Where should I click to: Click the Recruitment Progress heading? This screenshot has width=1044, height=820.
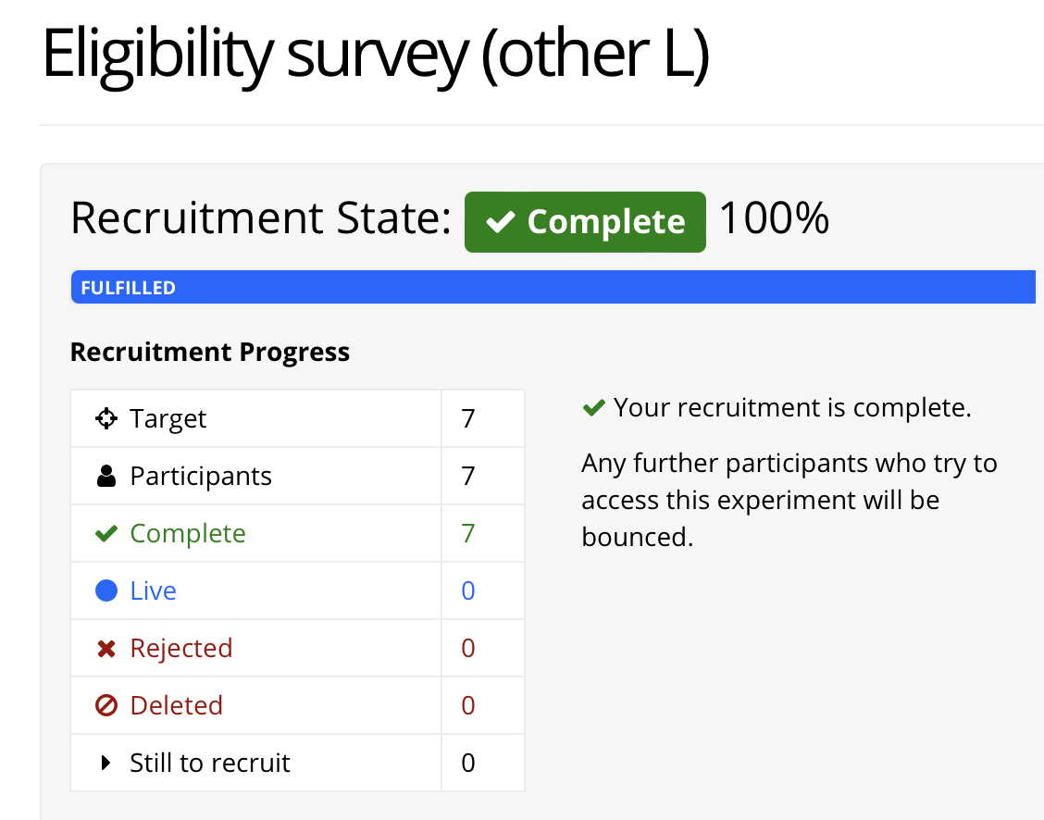(210, 352)
